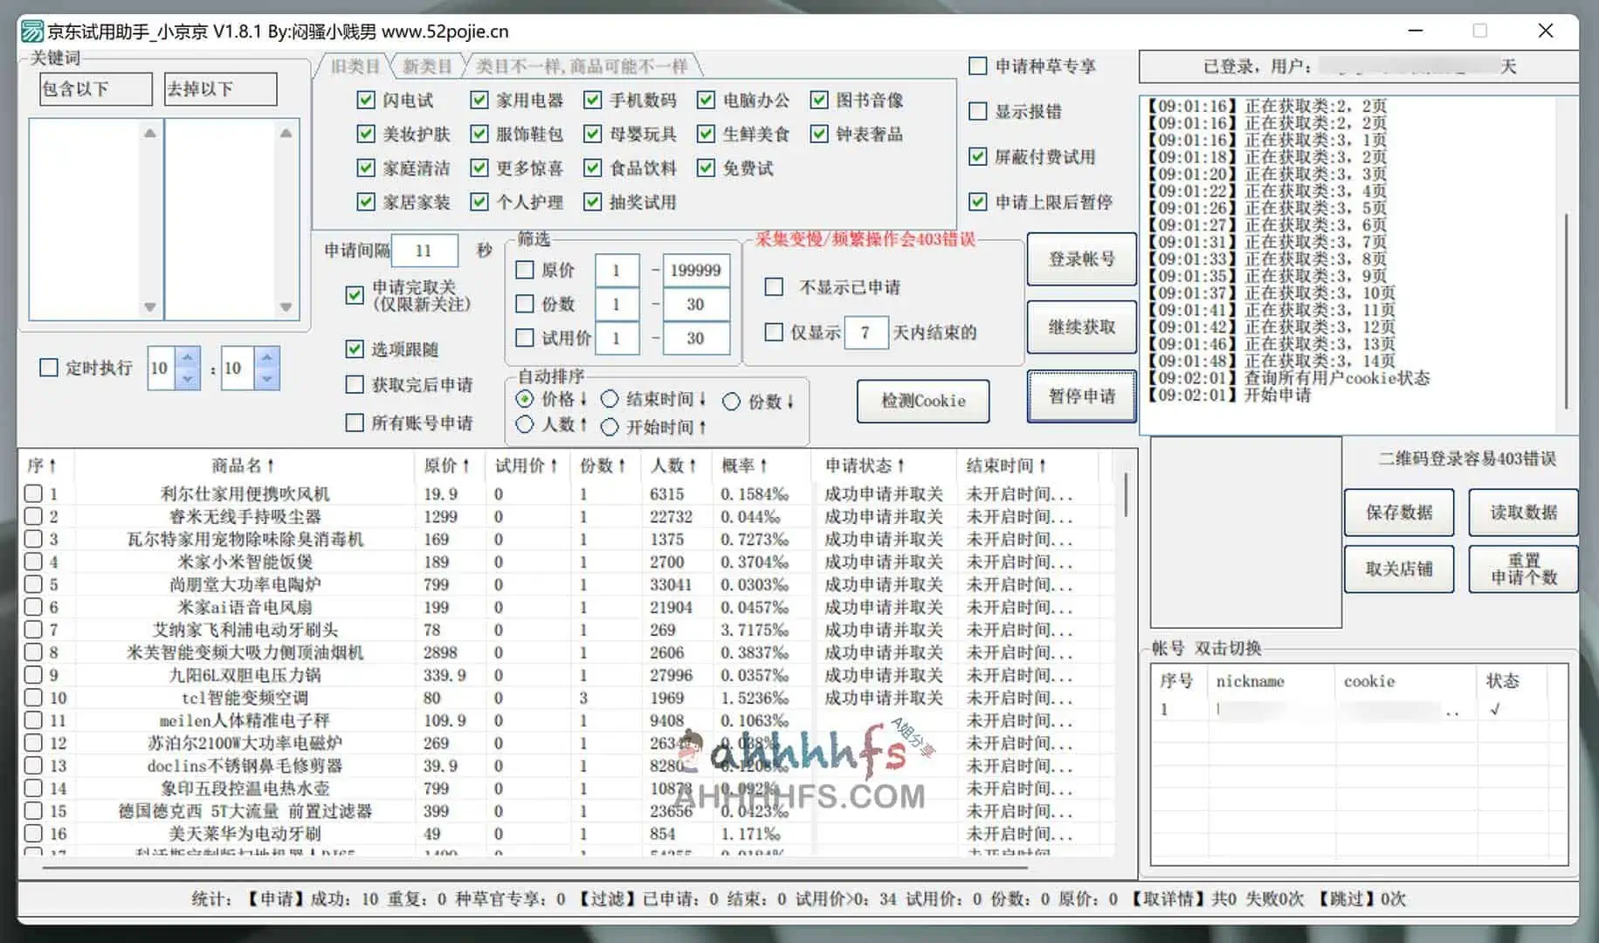
Task: Uncheck the 闪电试 category
Action: coord(365,100)
